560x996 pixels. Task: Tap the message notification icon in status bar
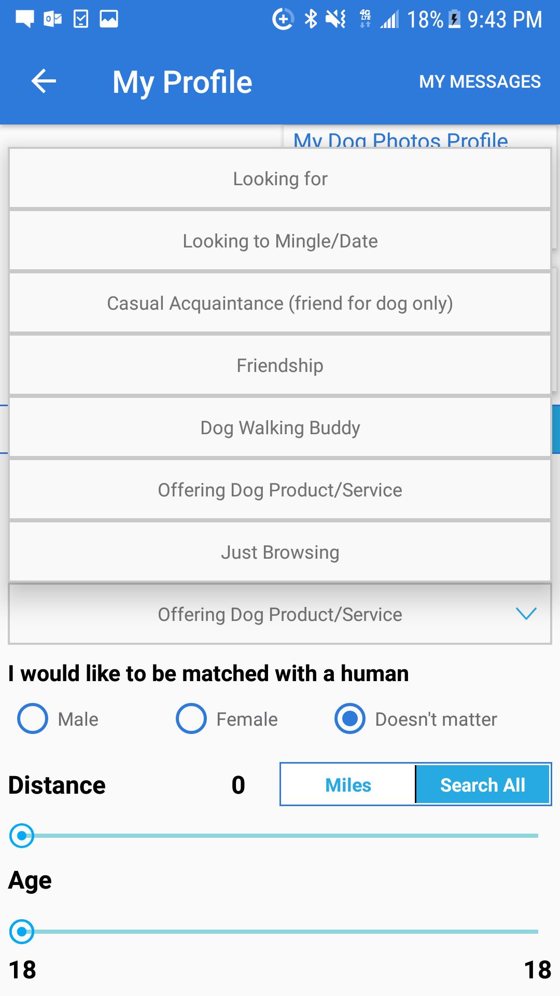point(24,19)
